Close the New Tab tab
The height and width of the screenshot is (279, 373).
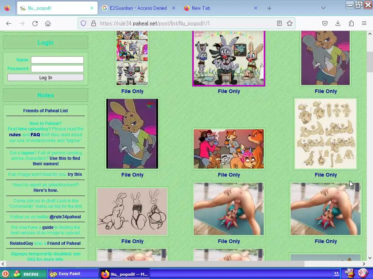pos(255,8)
